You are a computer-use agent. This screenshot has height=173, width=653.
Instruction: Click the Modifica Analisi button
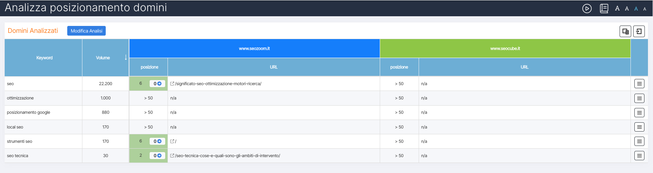click(x=86, y=31)
